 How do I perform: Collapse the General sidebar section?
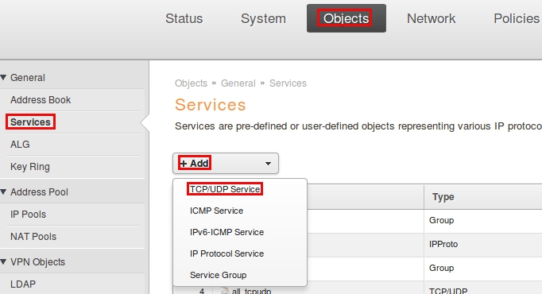coord(4,78)
